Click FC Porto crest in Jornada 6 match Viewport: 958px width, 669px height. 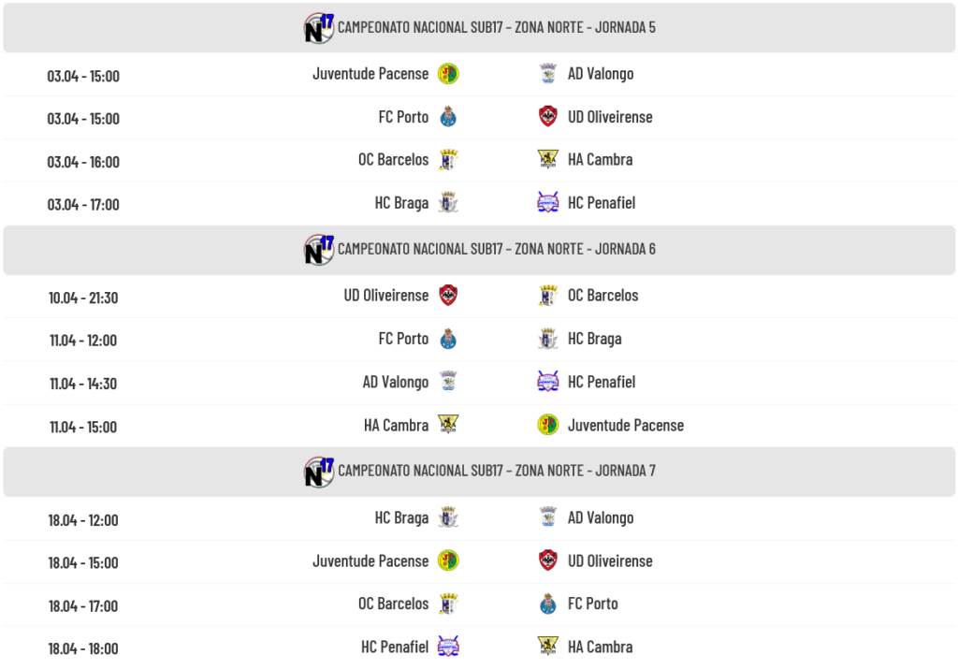448,339
